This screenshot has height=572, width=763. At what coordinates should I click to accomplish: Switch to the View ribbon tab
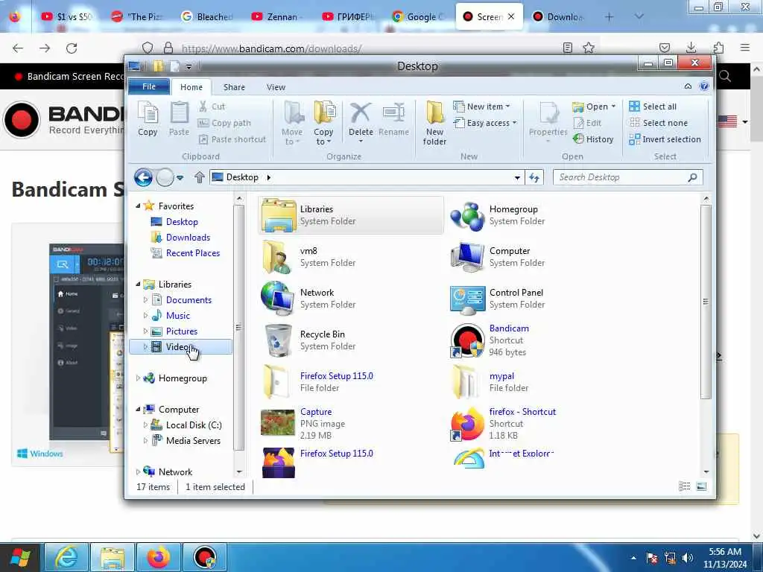tap(276, 87)
